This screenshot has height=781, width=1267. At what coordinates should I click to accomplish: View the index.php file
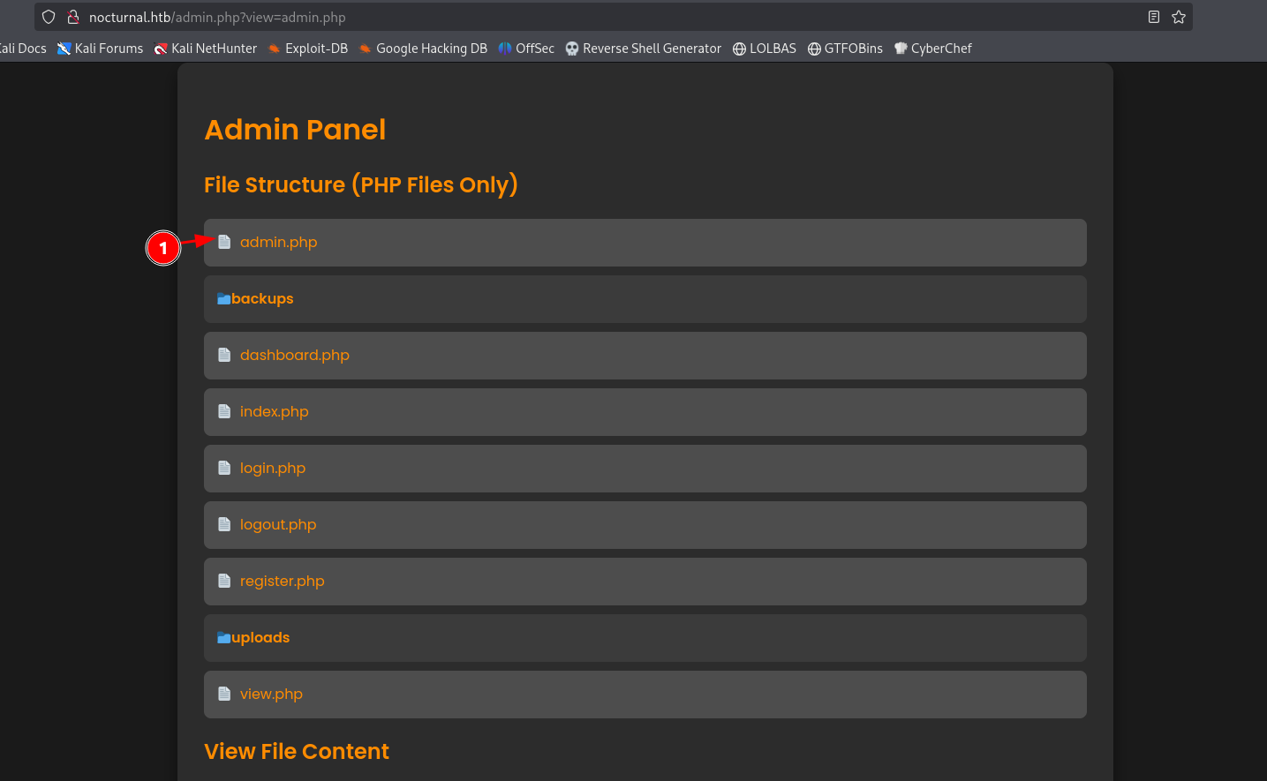click(x=274, y=411)
